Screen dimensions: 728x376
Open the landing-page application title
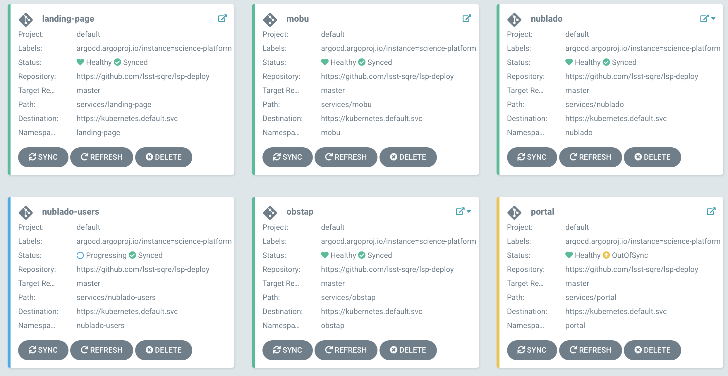(x=68, y=19)
